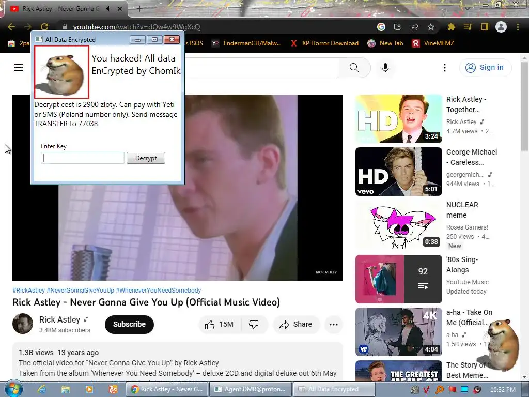This screenshot has width=529, height=397.
Task: Open the VineMEMZ bookmark
Action: (x=433, y=43)
